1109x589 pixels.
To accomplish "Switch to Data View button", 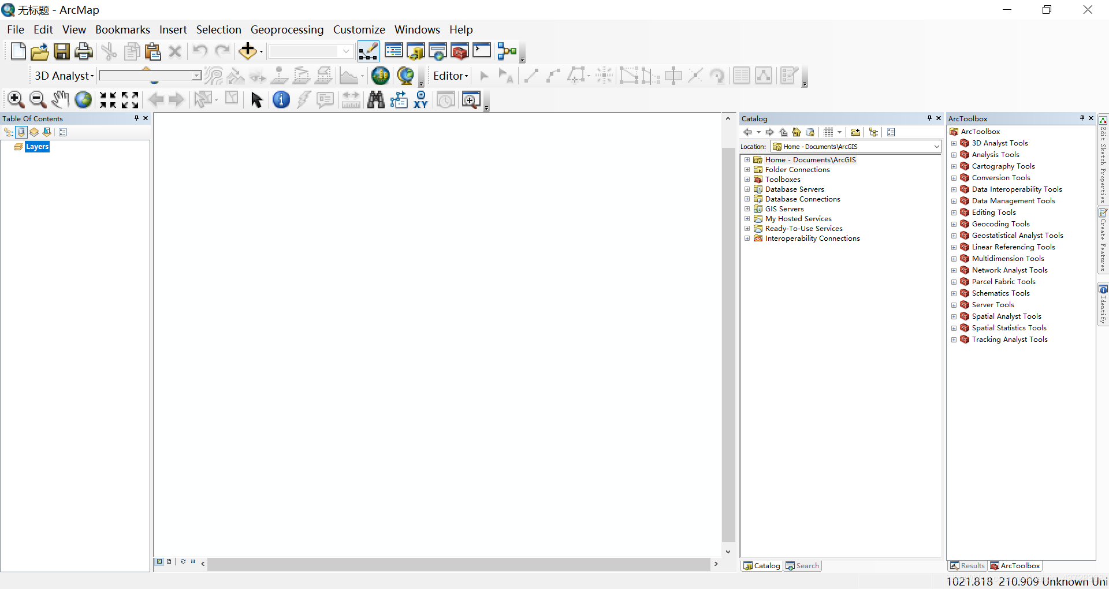I will [160, 561].
